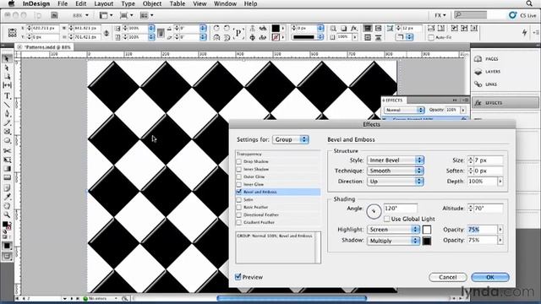Enable the Drop Shadow effect checkbox
Image resolution: width=541 pixels, height=304 pixels.
click(x=238, y=161)
